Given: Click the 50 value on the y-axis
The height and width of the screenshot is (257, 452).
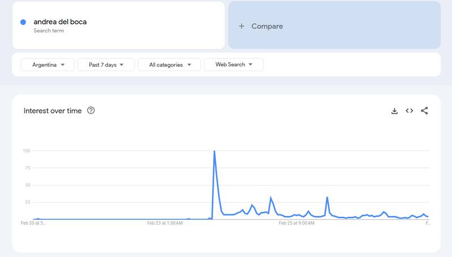Looking at the screenshot, I should coord(27,185).
